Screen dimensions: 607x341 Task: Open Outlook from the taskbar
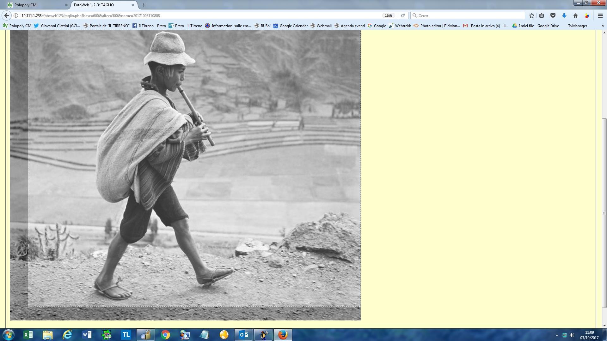(x=244, y=335)
